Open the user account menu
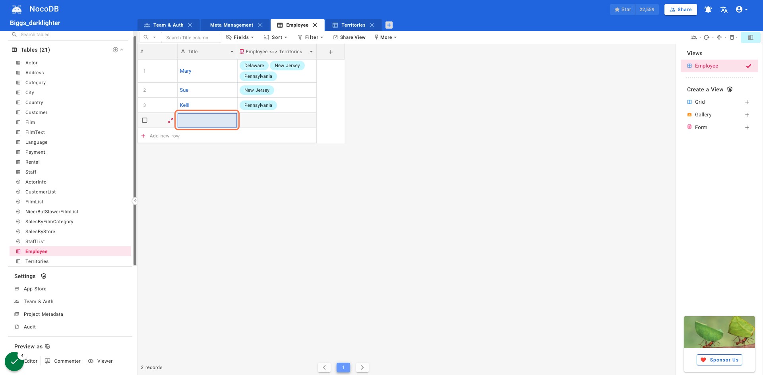The height and width of the screenshot is (375, 763). pos(742,10)
